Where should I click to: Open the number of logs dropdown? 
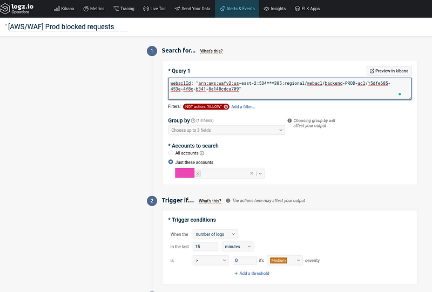pyautogui.click(x=215, y=234)
